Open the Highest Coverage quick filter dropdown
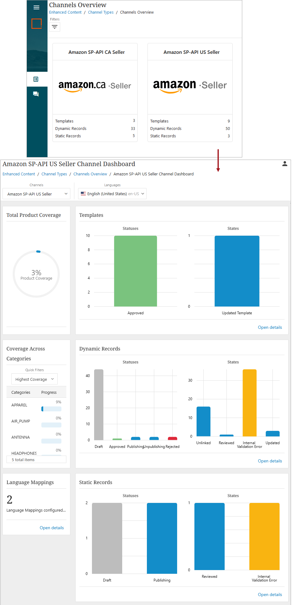Viewport: 295px width, 605px height. click(x=35, y=379)
